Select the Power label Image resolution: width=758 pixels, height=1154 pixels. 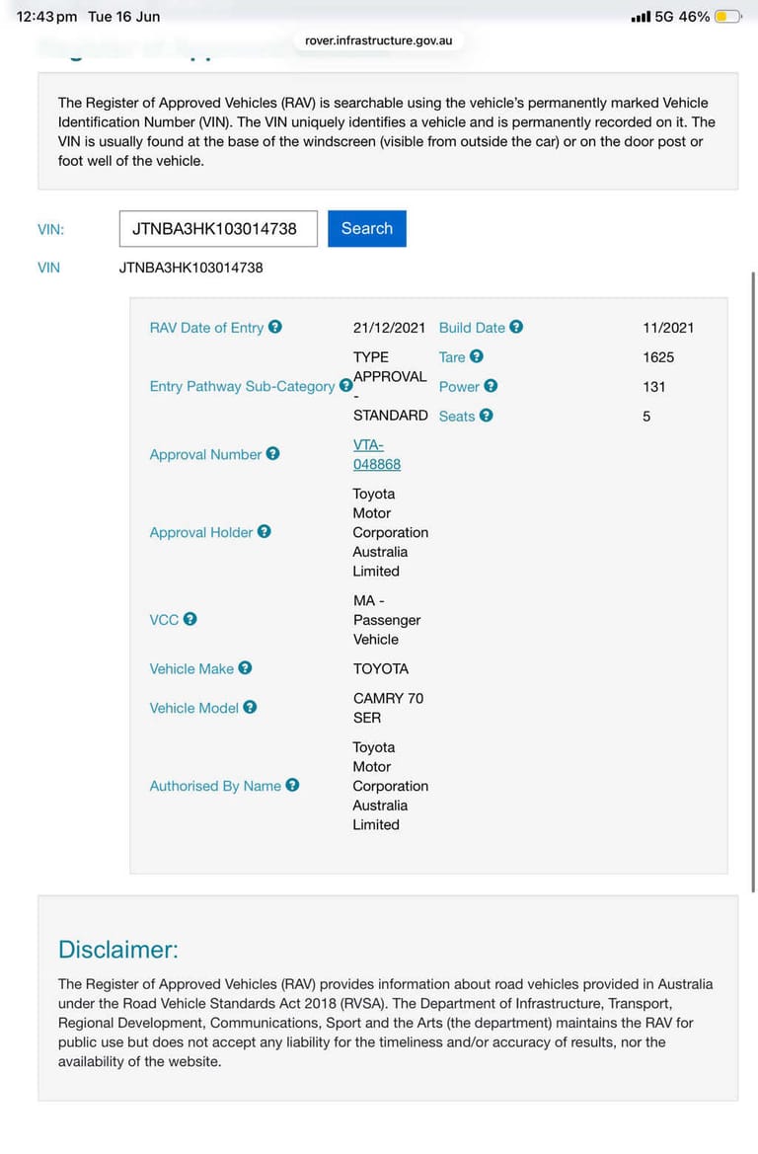pos(459,386)
